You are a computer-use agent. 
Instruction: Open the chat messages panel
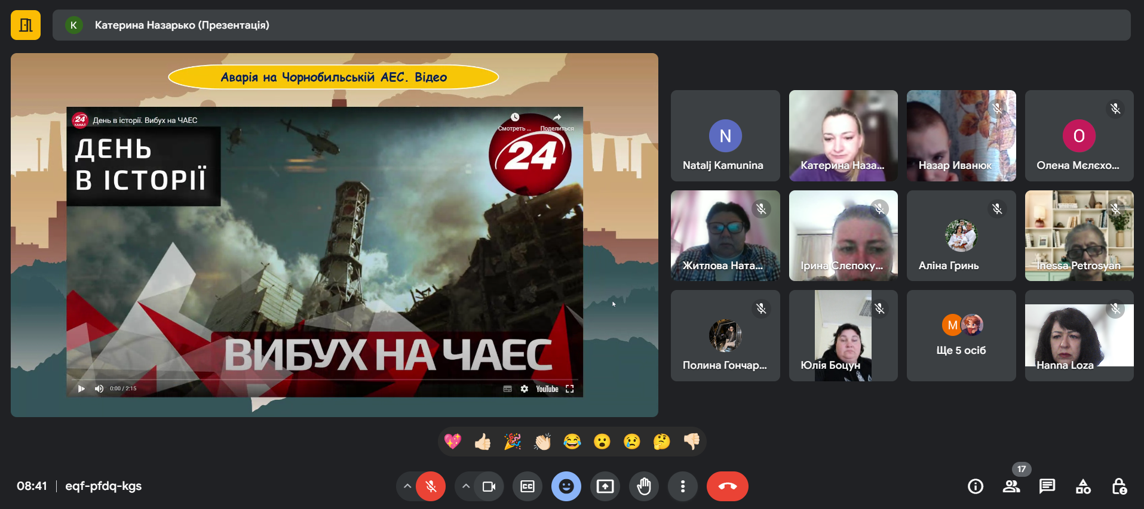pyautogui.click(x=1047, y=486)
